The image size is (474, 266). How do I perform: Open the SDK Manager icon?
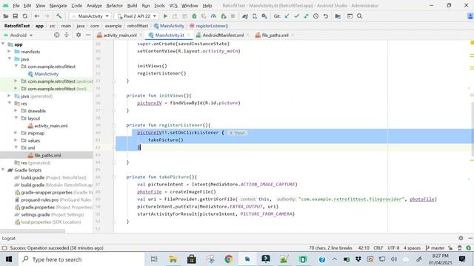point(264,16)
